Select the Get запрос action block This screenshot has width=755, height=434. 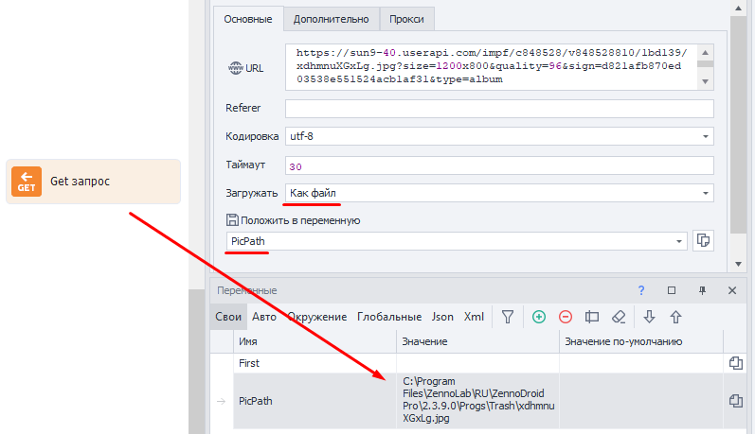click(93, 182)
